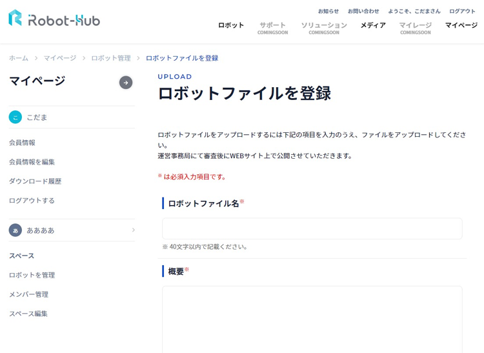
Task: Open ダウンロード履歴 in the sidebar
Action: tap(35, 181)
